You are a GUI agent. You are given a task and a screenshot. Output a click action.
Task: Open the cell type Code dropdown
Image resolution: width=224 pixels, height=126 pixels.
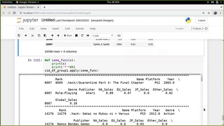coord(103,36)
